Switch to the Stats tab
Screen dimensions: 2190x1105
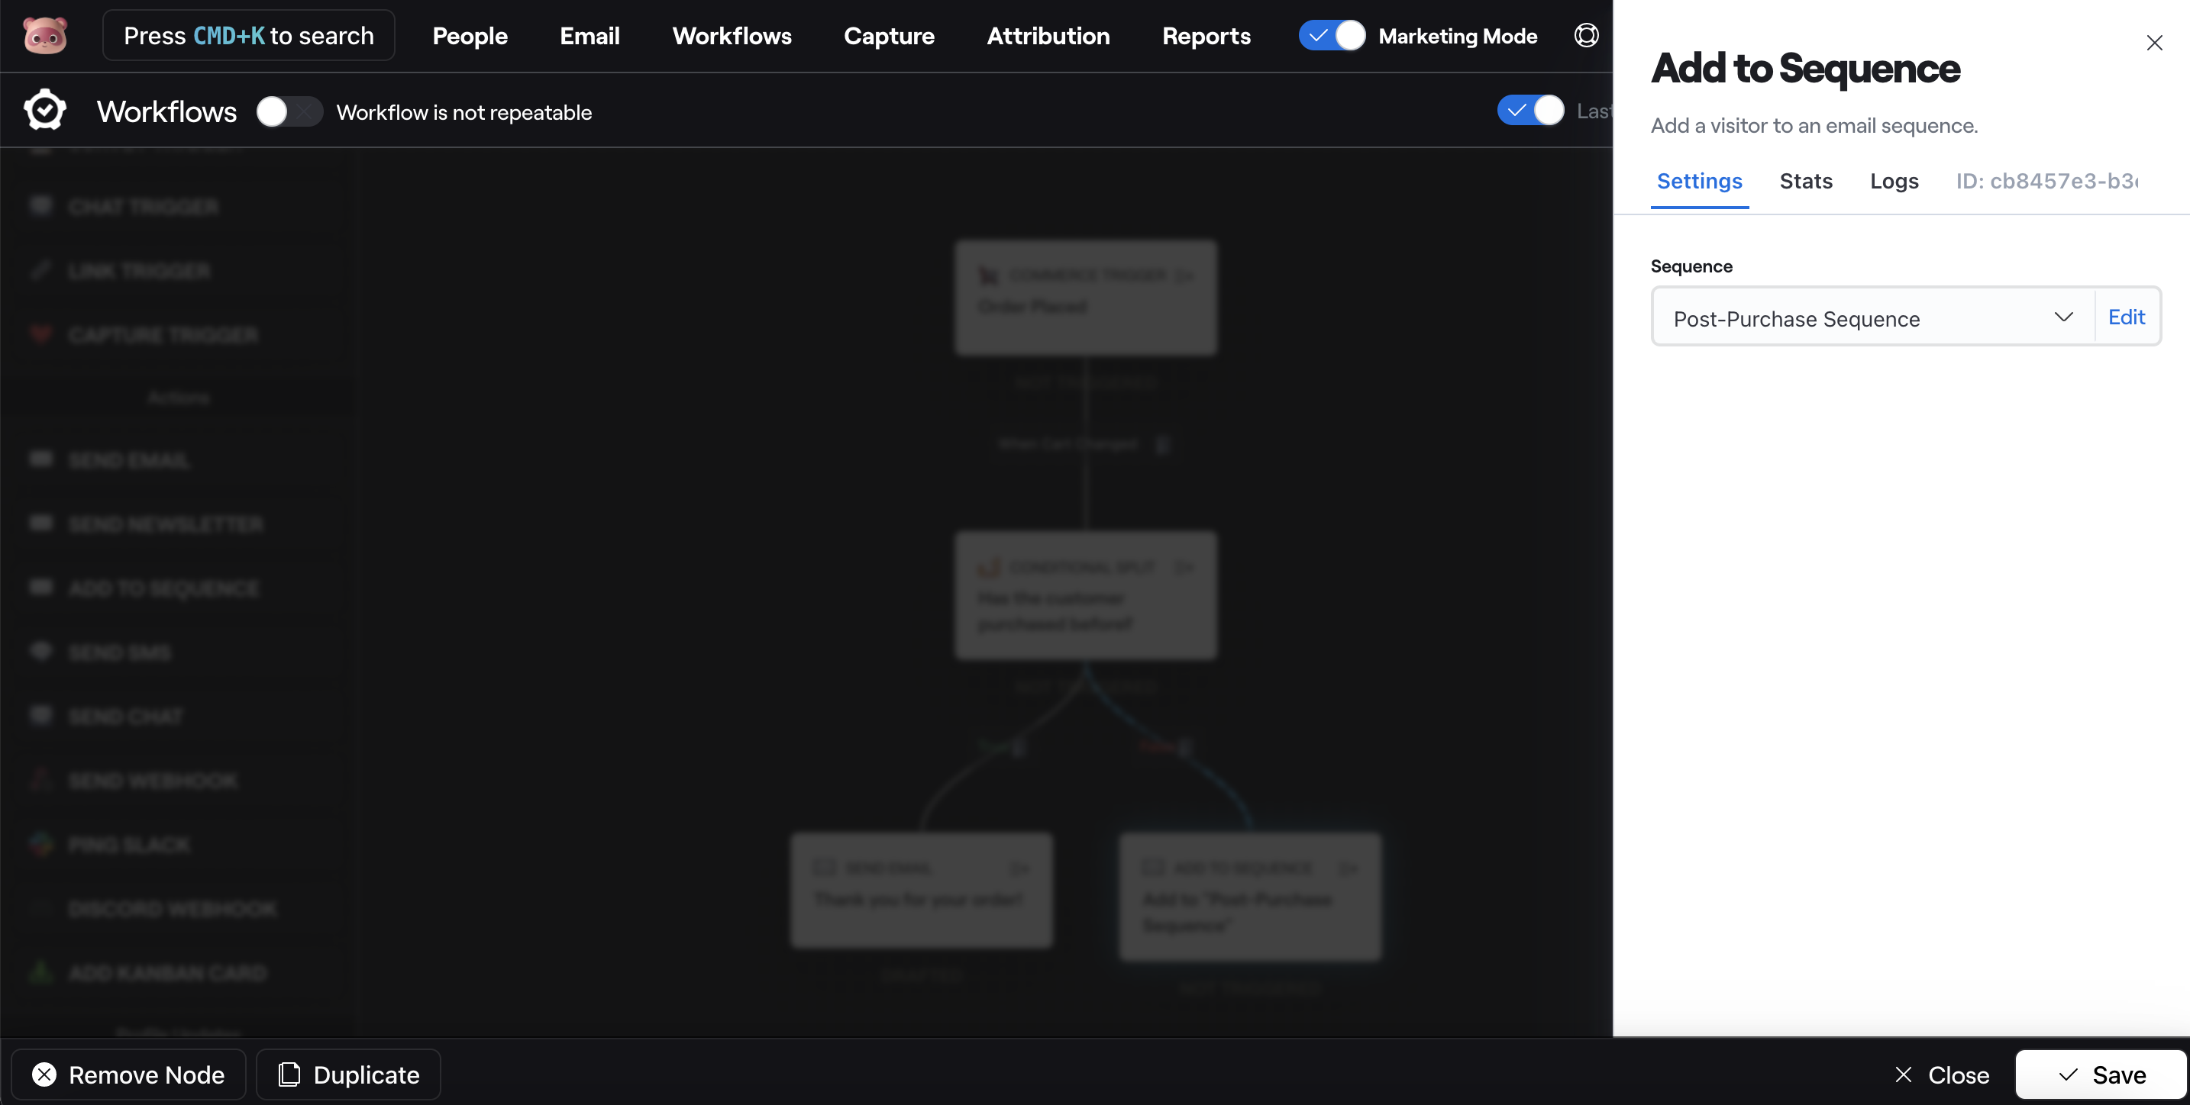[1805, 180]
